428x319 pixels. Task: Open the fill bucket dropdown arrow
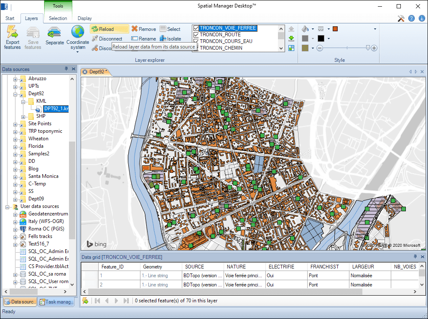point(313,29)
